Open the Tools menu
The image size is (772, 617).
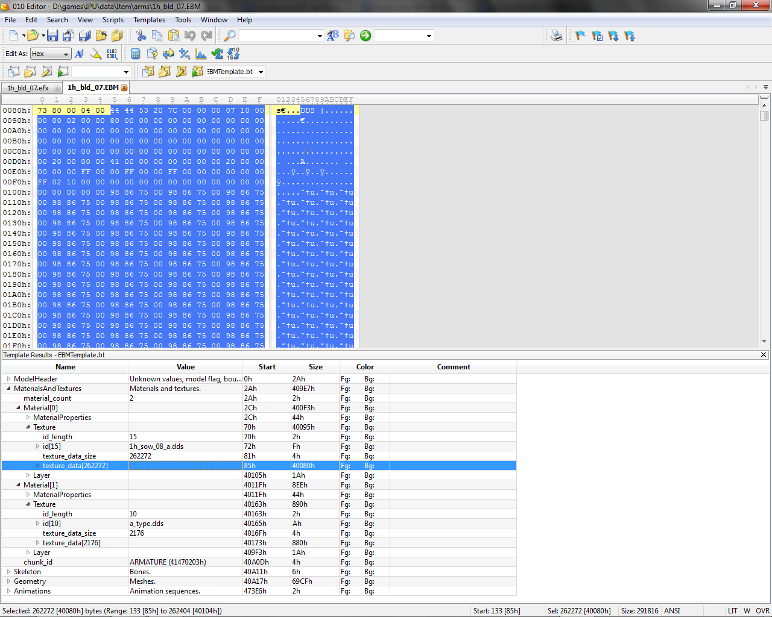pos(183,20)
